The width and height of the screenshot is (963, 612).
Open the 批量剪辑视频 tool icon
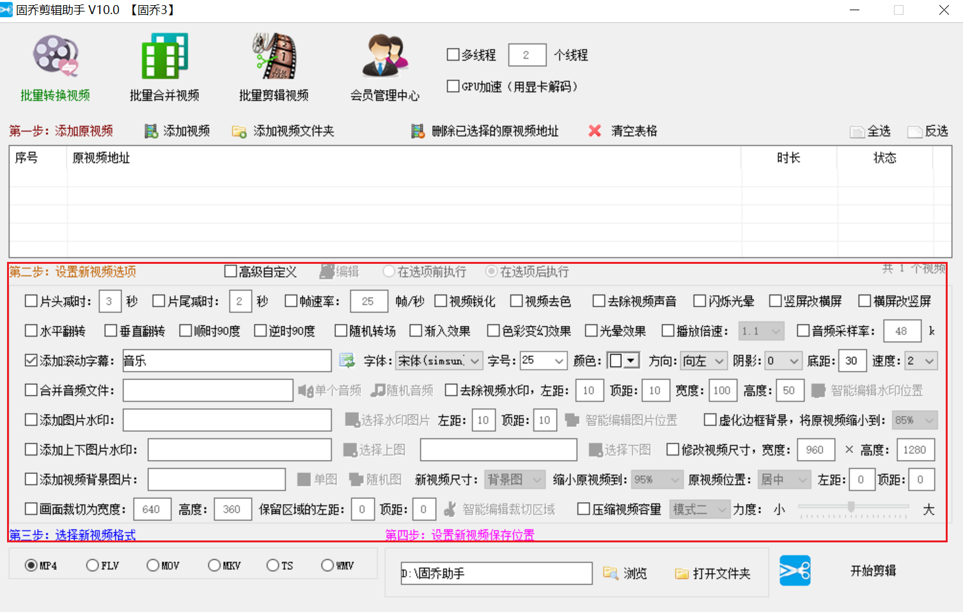click(x=274, y=57)
